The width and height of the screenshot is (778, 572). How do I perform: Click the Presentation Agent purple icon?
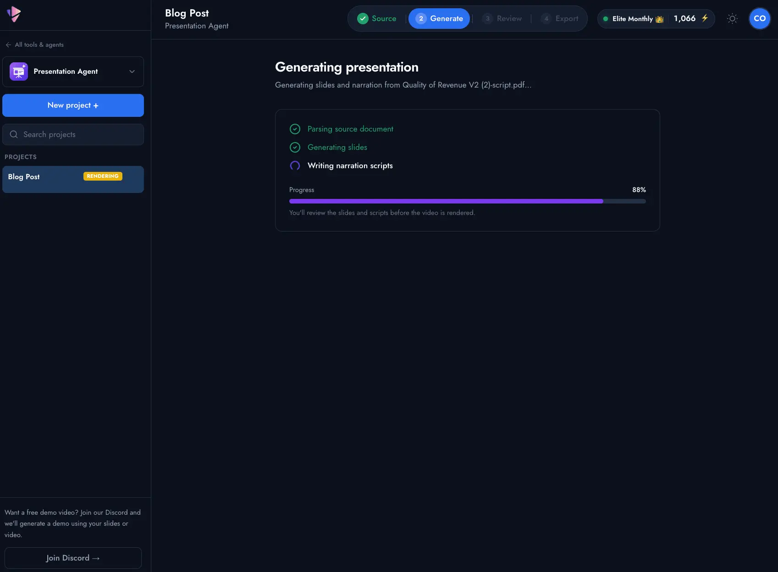tap(19, 71)
